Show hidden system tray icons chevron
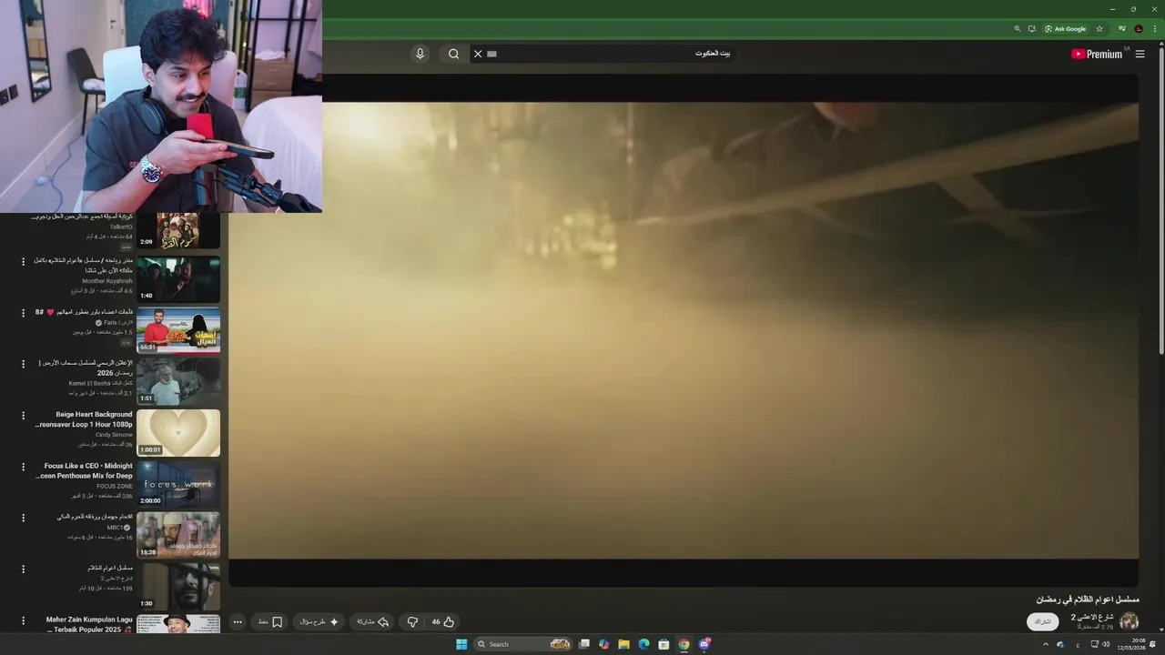 pyautogui.click(x=1045, y=644)
